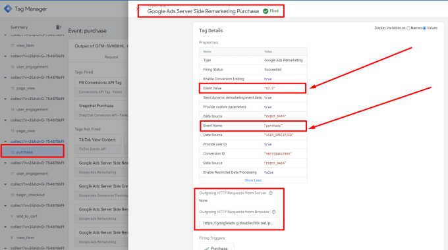Viewport: 448px width, 250px height.
Task: Collapse the group containing 15 page_view
Action: coord(5,78)
